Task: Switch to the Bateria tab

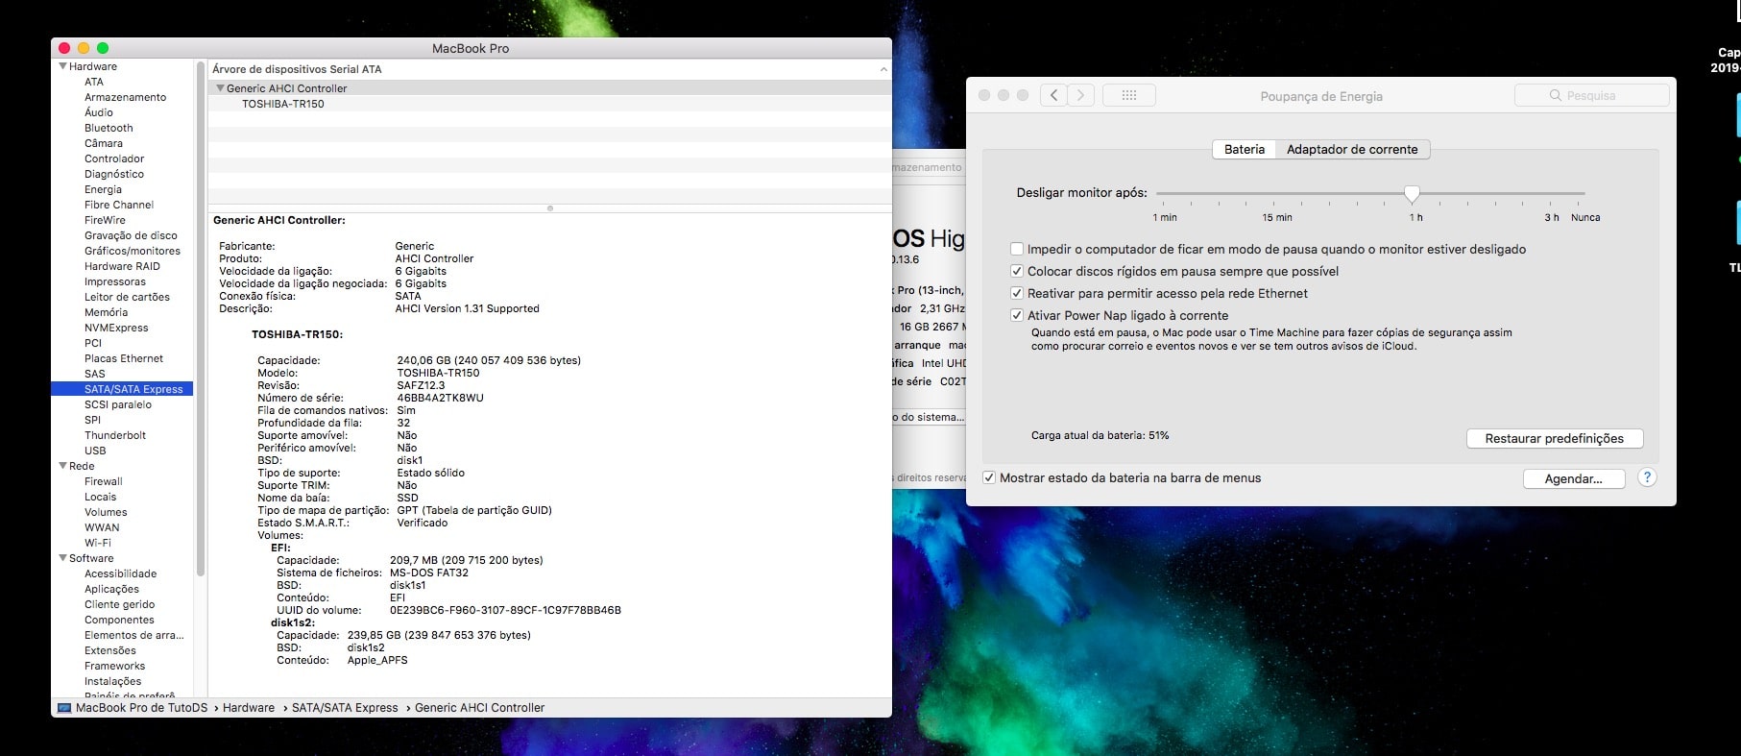Action: point(1245,149)
